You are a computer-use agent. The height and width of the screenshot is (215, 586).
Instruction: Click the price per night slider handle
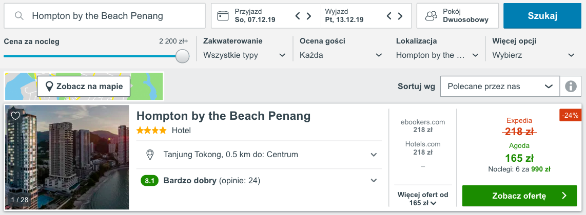point(182,56)
